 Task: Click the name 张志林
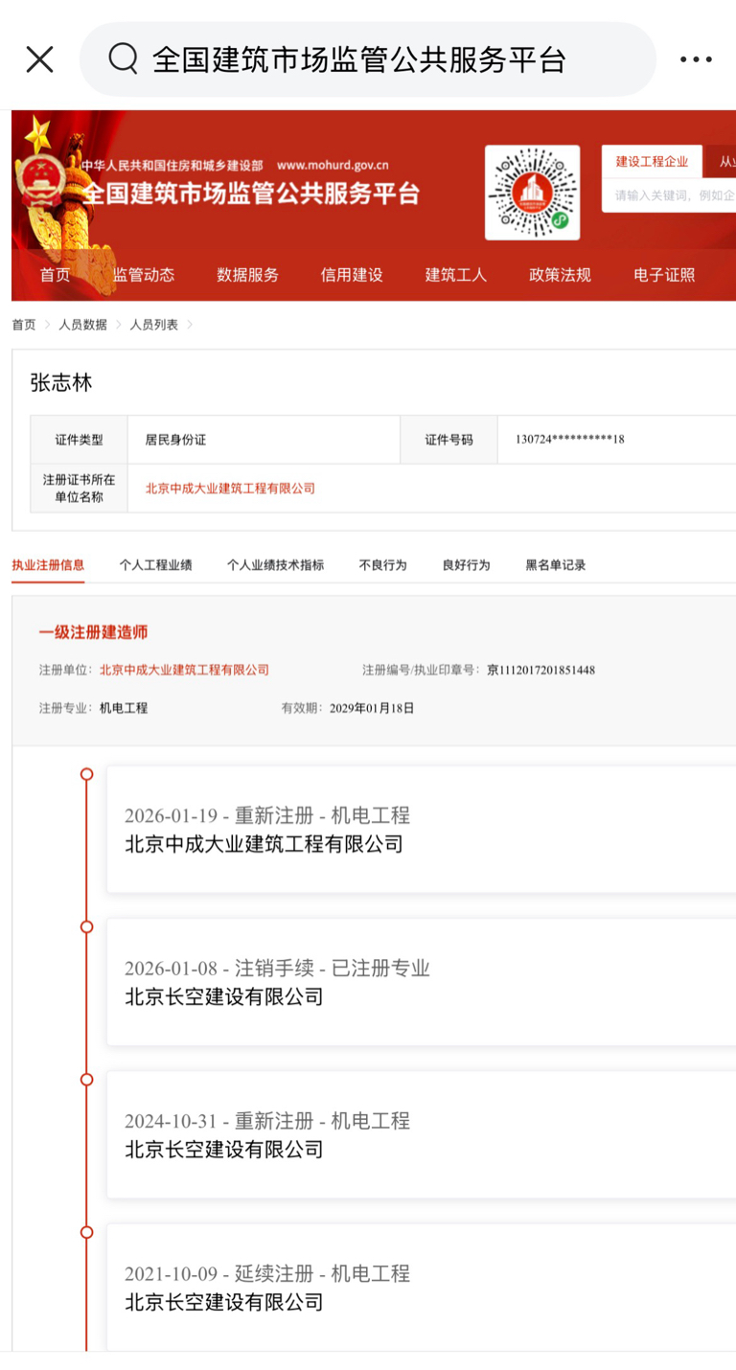(61, 382)
